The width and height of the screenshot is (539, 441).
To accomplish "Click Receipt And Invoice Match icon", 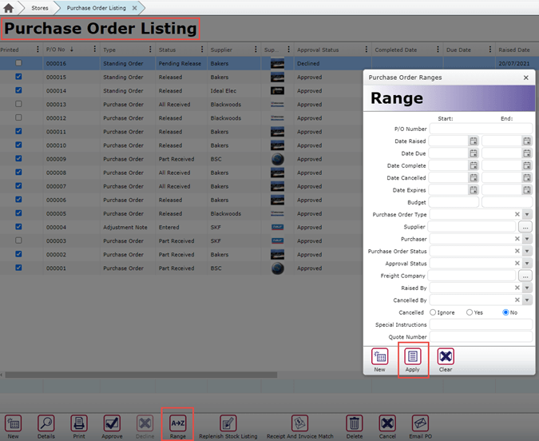I will pyautogui.click(x=299, y=423).
